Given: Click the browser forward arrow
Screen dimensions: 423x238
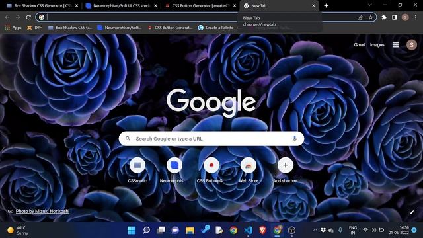Looking at the screenshot, I should click(18, 17).
